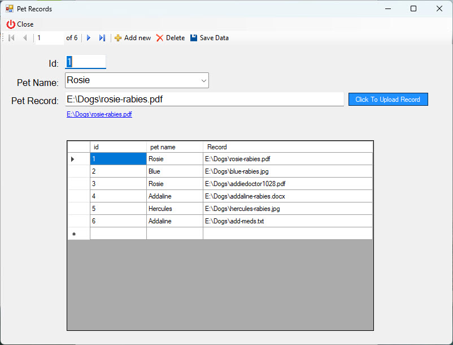Viewport: 453px width, 345px height.
Task: Sort by the pet name column header
Action: click(175, 147)
